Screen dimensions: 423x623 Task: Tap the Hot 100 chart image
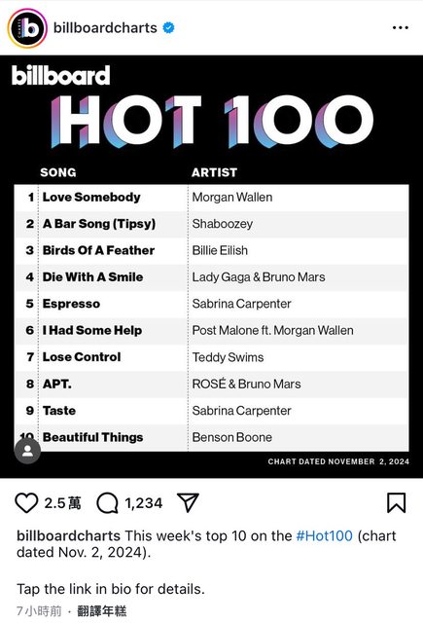coord(212,267)
